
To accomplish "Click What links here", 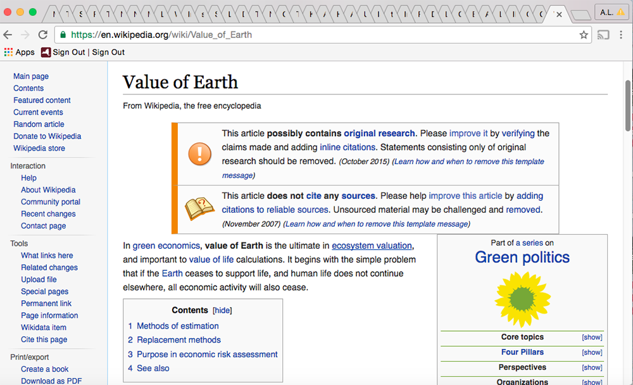I will pyautogui.click(x=47, y=255).
